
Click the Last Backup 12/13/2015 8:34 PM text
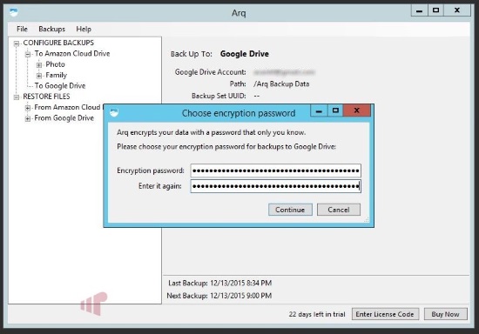coord(220,283)
